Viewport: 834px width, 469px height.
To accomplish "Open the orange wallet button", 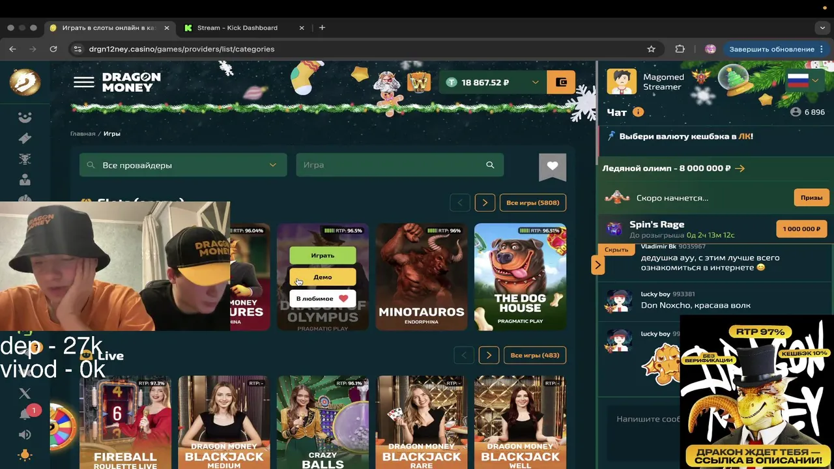I will point(560,82).
